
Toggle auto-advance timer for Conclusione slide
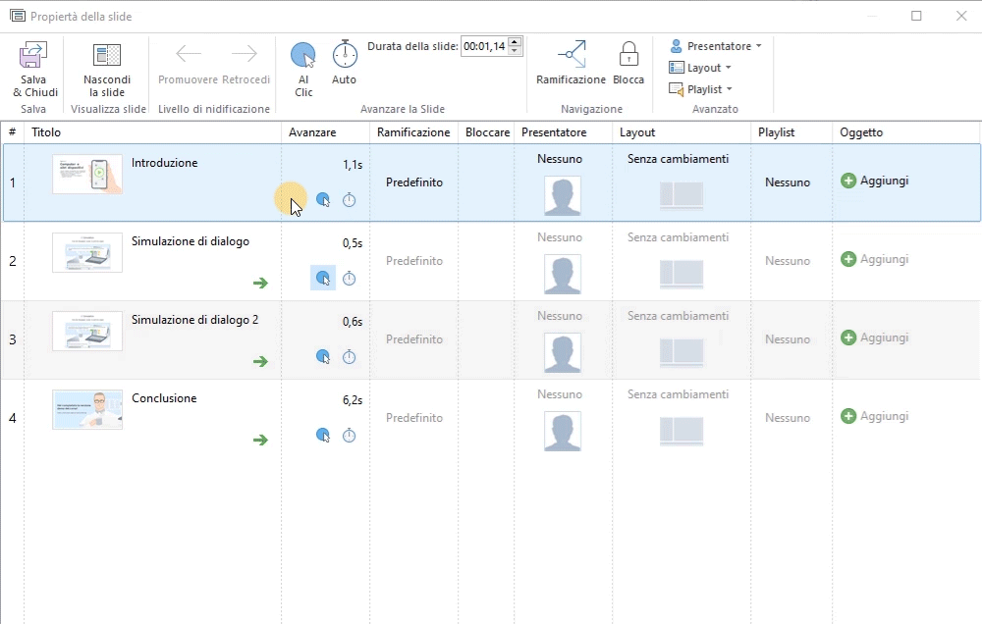click(x=349, y=436)
